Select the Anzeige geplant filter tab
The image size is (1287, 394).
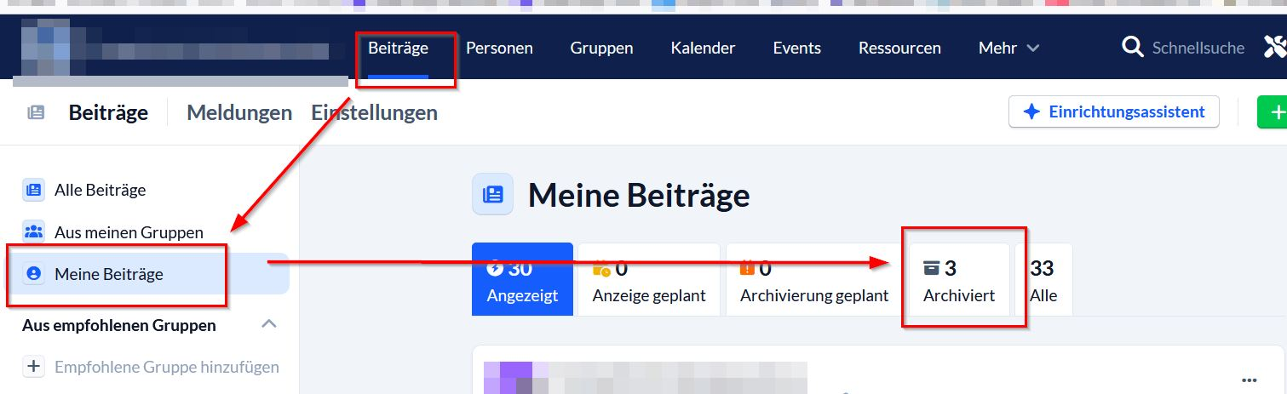click(x=649, y=279)
